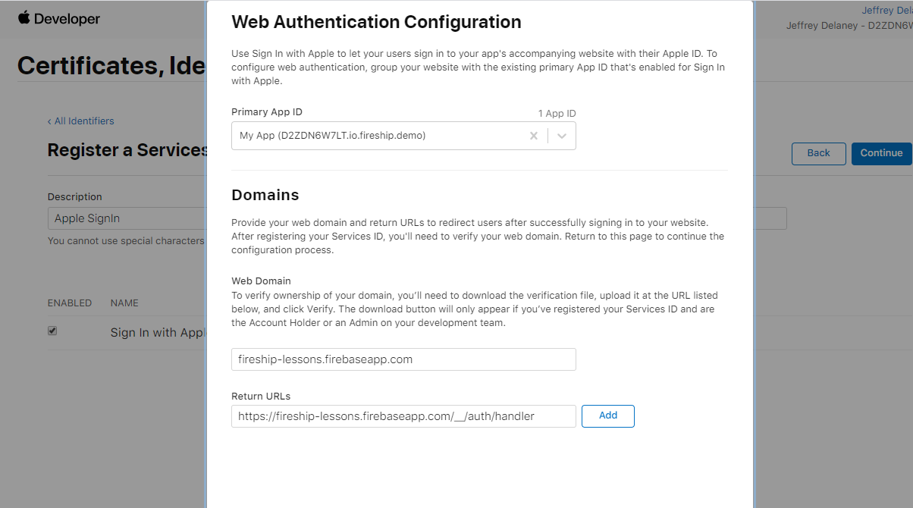Uncheck the Sign In with Apple enabled checkbox
Image resolution: width=913 pixels, height=508 pixels.
point(52,330)
